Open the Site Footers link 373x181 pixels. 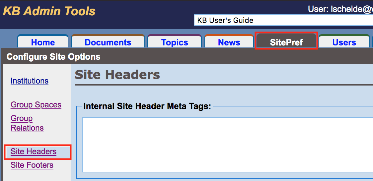[32, 165]
